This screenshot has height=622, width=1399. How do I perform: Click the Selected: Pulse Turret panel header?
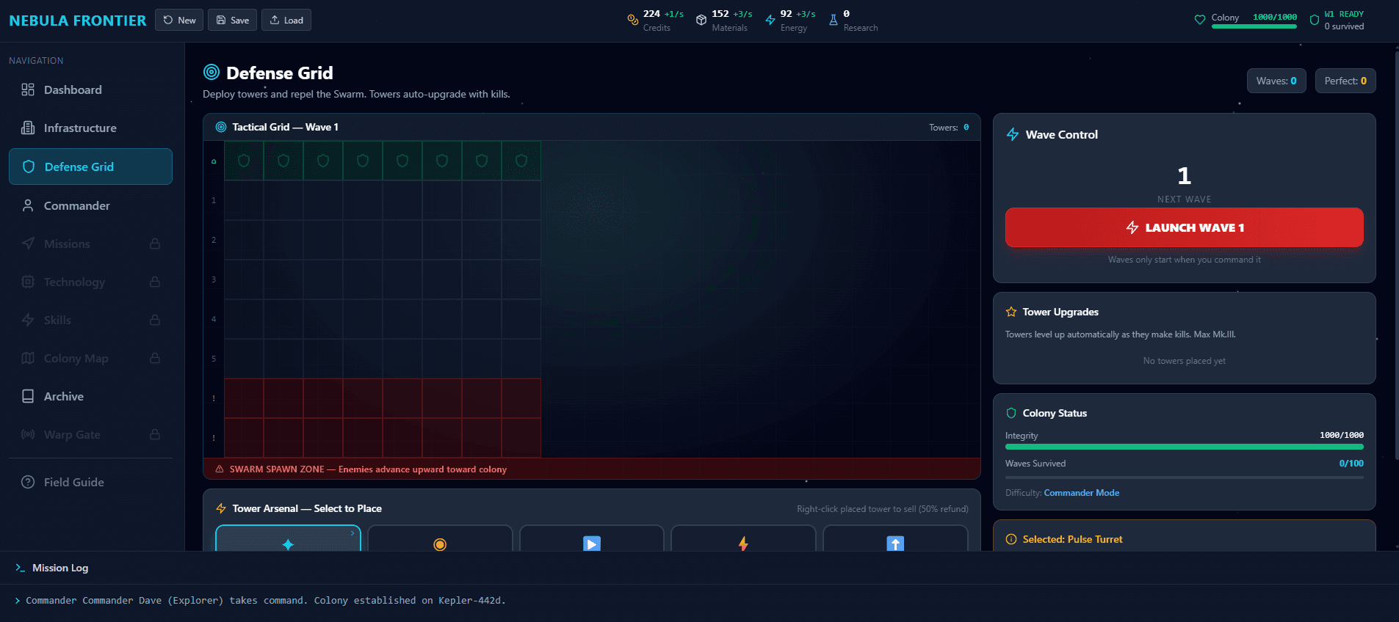coord(1072,539)
